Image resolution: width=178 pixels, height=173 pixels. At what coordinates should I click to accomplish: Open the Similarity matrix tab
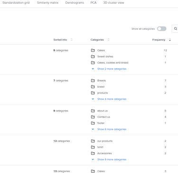(47, 3)
